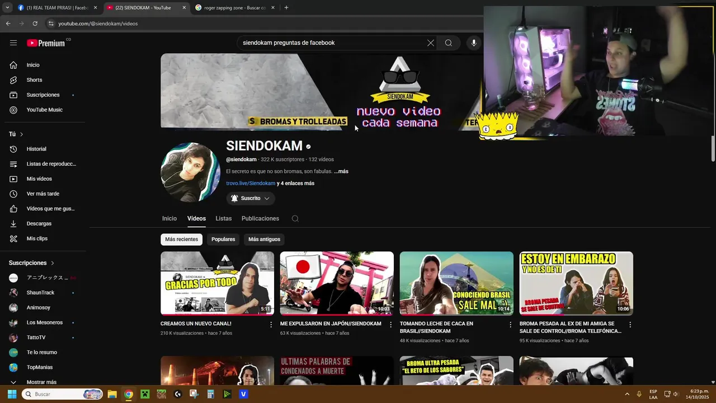
Task: Show hidden system tray icons
Action: point(626,394)
